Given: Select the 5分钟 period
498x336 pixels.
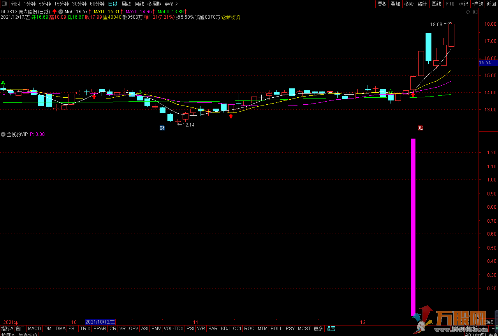Looking at the screenshot, I should (x=45, y=4).
